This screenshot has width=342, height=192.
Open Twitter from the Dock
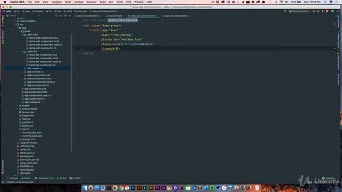click(218, 188)
